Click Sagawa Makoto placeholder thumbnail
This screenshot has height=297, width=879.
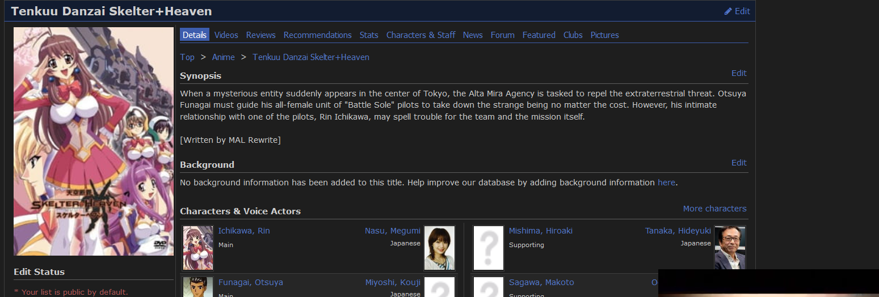[x=489, y=287]
